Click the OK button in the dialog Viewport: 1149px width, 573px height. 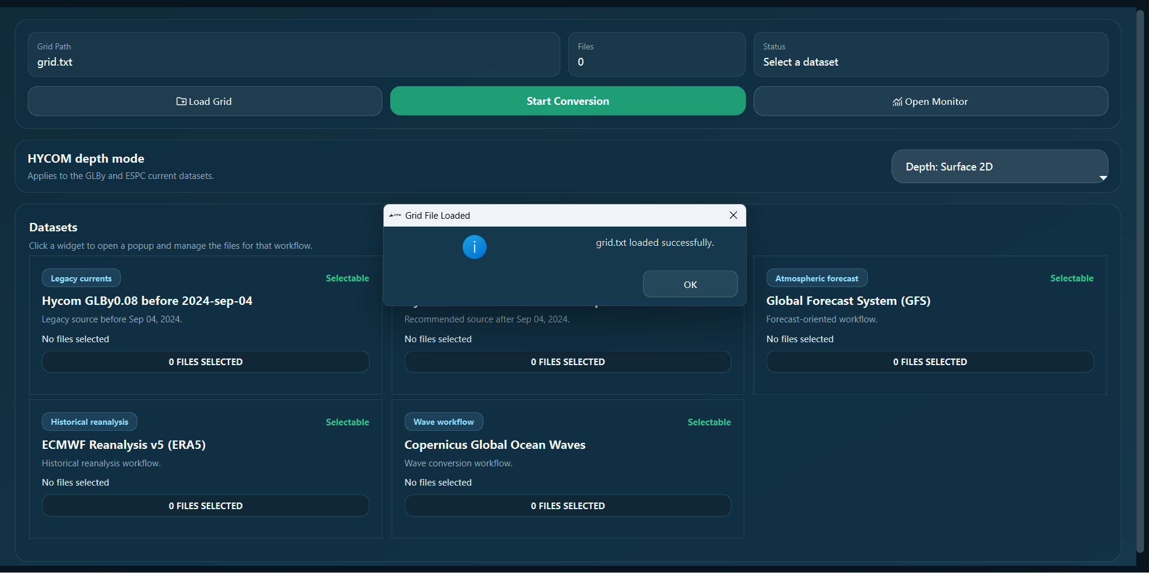click(x=690, y=284)
